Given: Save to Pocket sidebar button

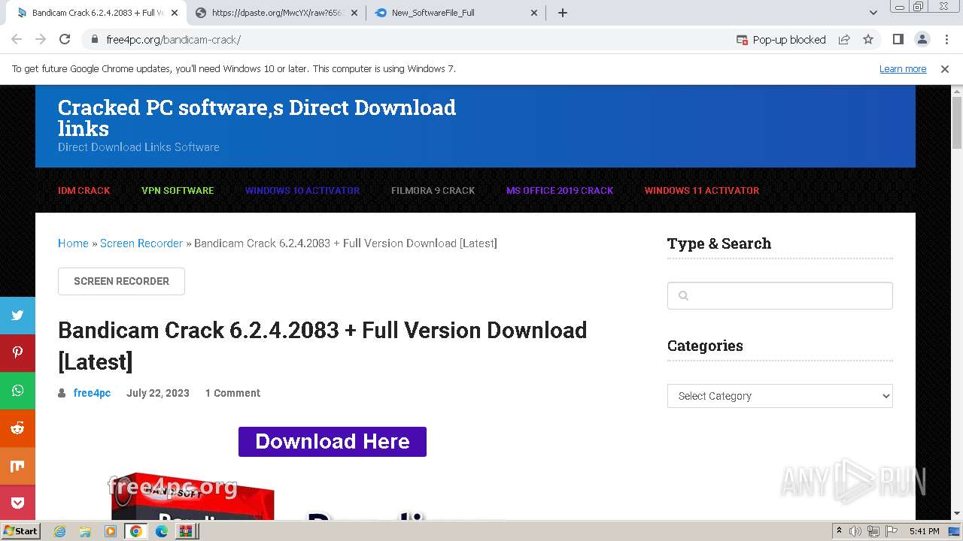Looking at the screenshot, I should tap(17, 502).
